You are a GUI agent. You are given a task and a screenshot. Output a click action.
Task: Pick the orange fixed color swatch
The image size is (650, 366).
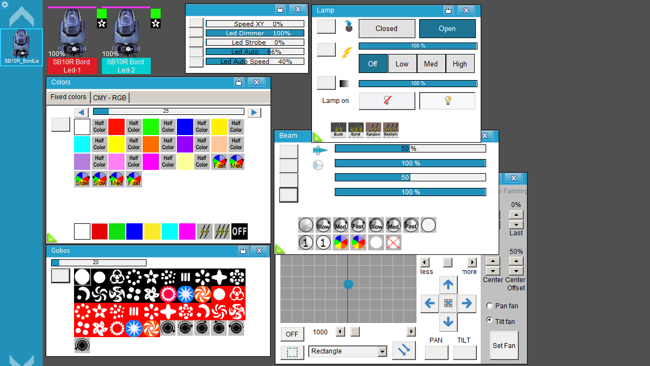pos(151,144)
